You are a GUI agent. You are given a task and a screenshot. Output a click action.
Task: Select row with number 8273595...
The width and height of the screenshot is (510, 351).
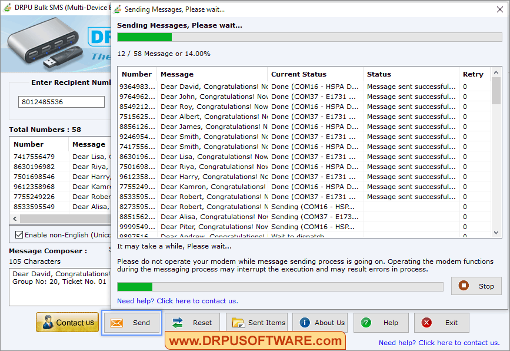pos(304,207)
